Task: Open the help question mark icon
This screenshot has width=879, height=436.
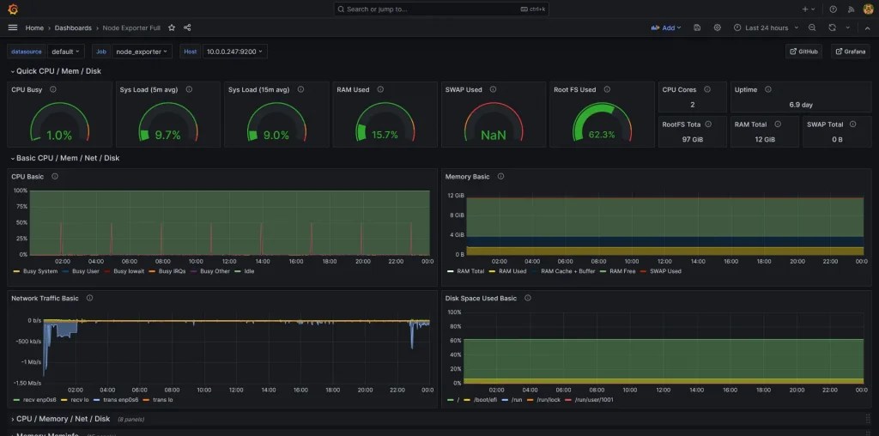Action: point(833,9)
